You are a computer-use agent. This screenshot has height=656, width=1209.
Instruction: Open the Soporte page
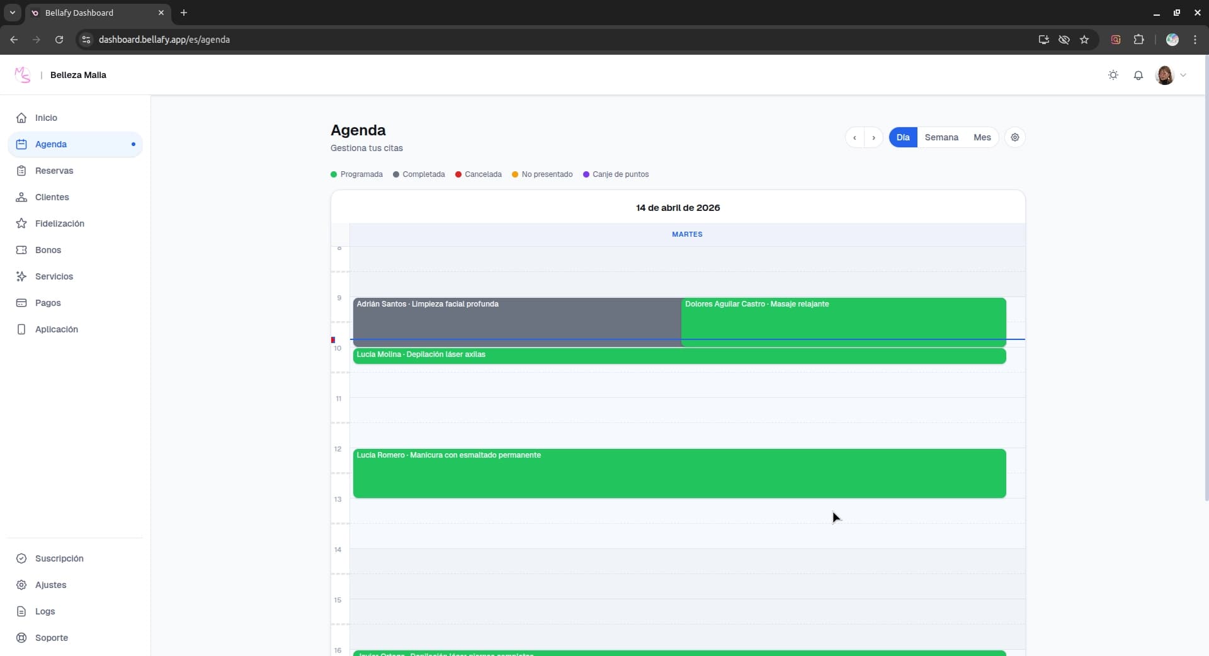point(51,638)
